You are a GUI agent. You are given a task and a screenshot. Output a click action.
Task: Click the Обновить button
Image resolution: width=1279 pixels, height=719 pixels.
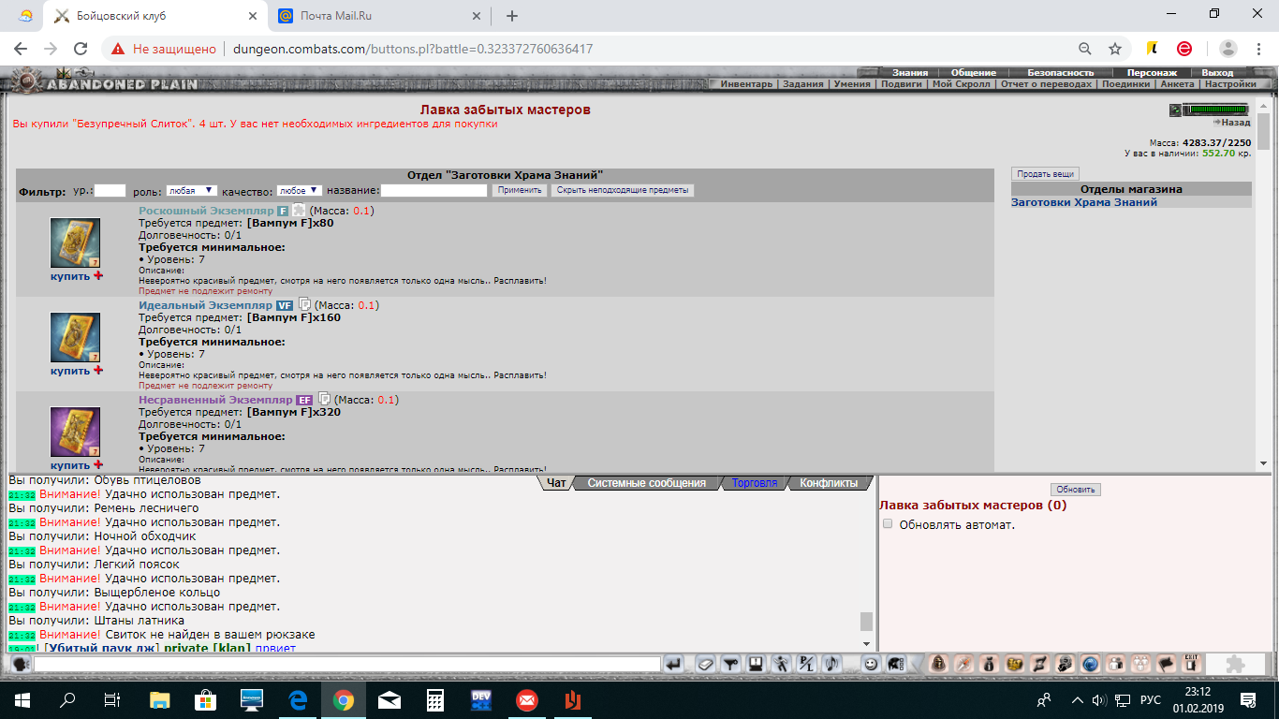coord(1075,490)
